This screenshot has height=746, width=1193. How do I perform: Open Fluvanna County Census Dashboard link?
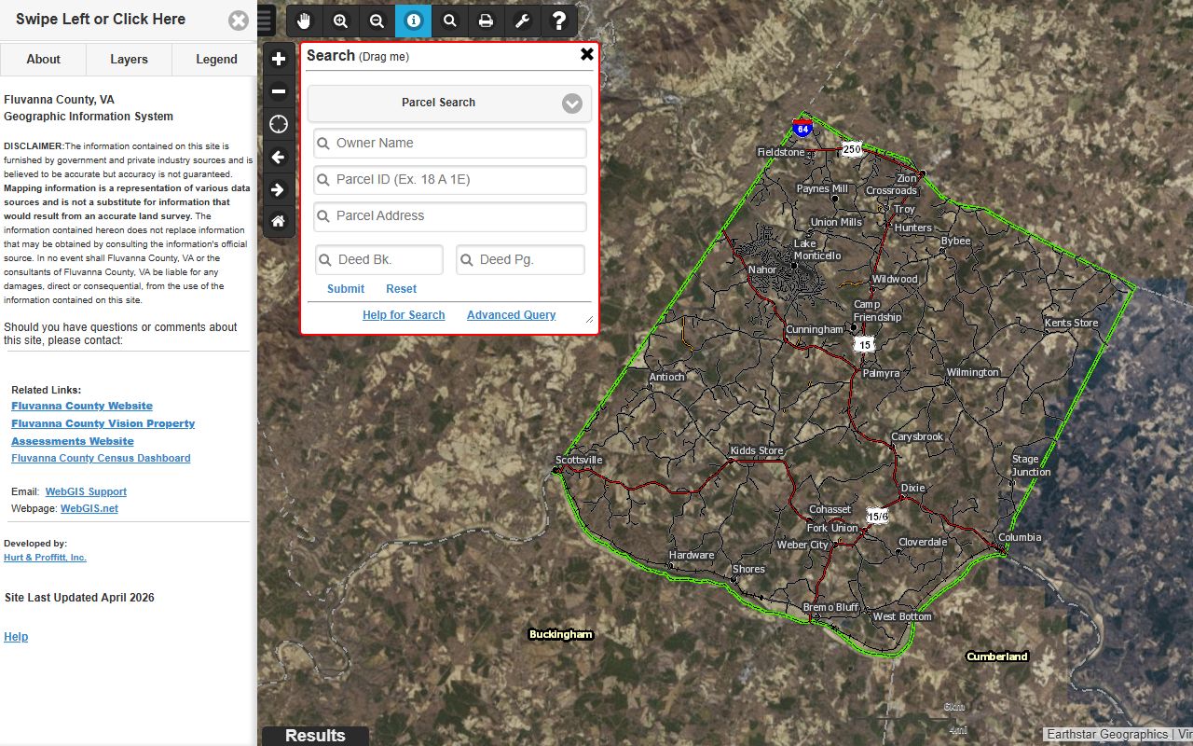coord(101,458)
